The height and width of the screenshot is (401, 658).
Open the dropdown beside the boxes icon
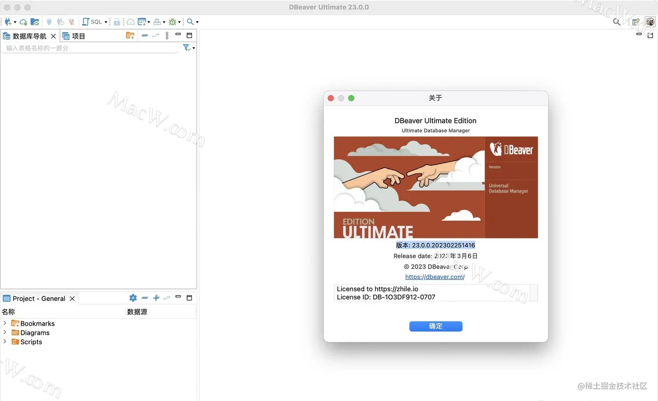[164, 22]
